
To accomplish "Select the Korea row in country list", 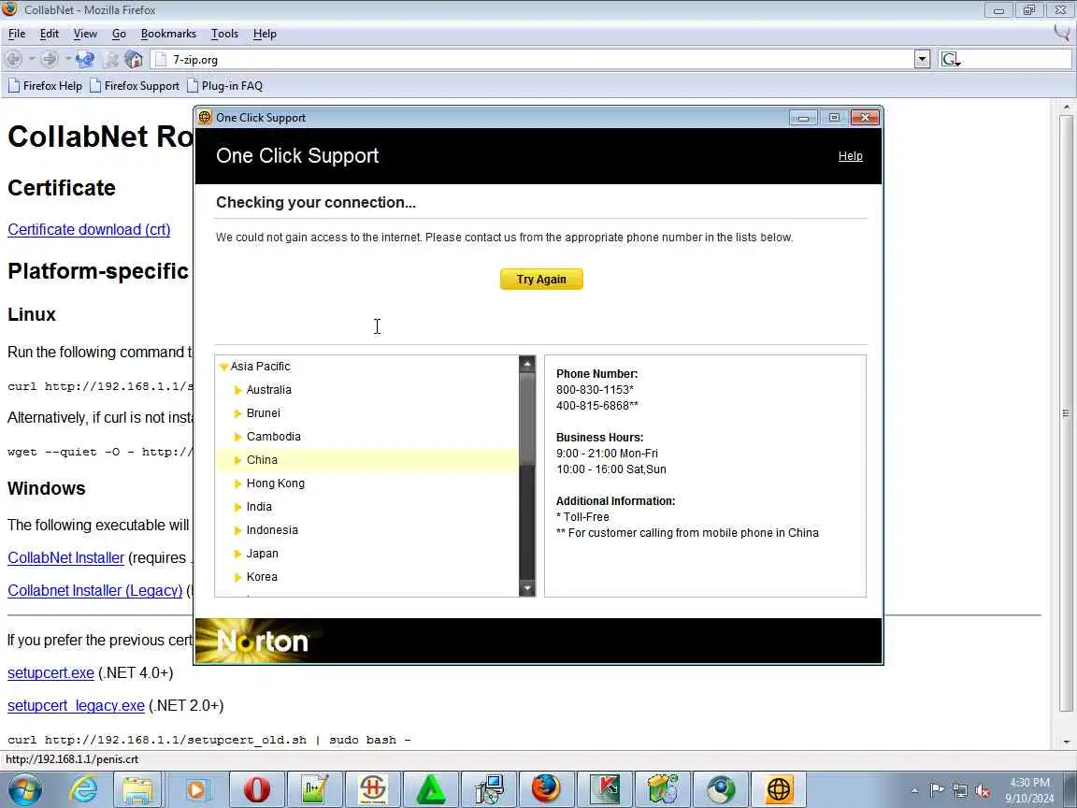I will [366, 576].
